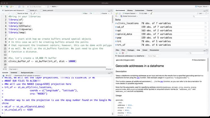The image size is (210, 118).
Task: Open the Import Dataset dropdown
Action: [x=130, y=13]
